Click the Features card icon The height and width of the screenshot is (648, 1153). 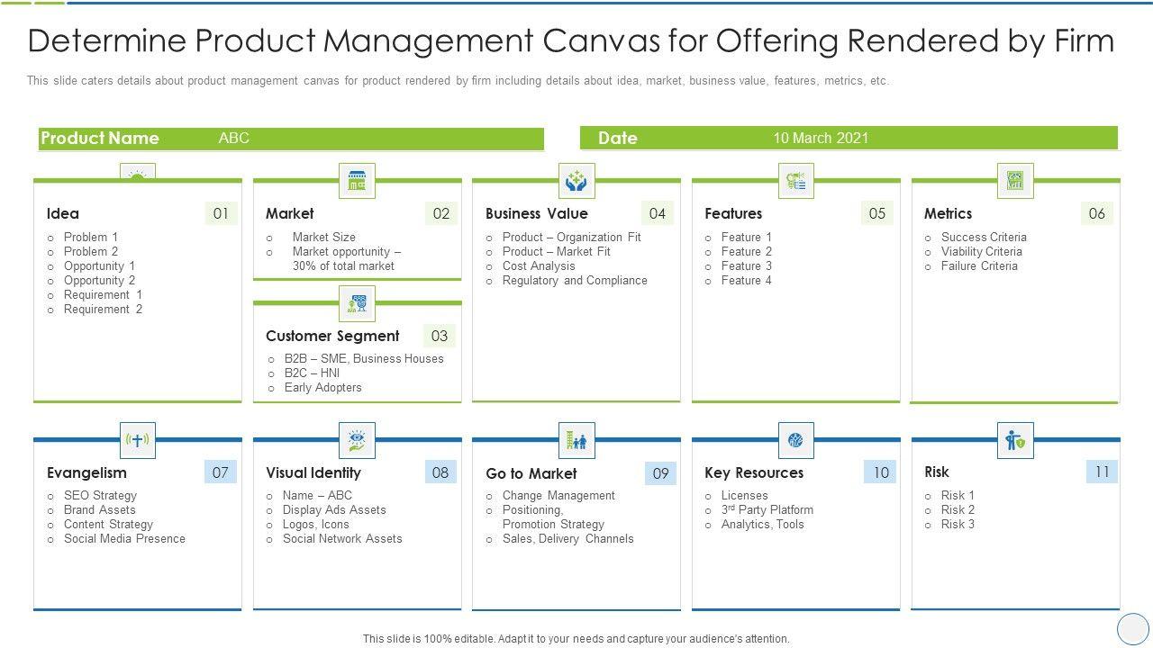pyautogui.click(x=796, y=181)
